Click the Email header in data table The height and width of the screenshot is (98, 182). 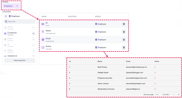[x=128, y=61]
